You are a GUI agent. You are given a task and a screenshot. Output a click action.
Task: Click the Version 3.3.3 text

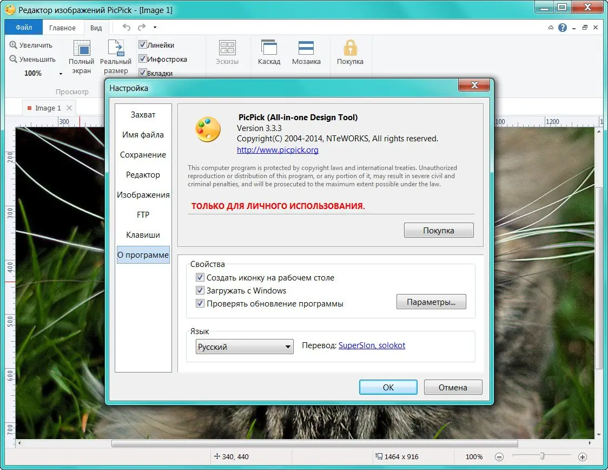click(x=260, y=128)
